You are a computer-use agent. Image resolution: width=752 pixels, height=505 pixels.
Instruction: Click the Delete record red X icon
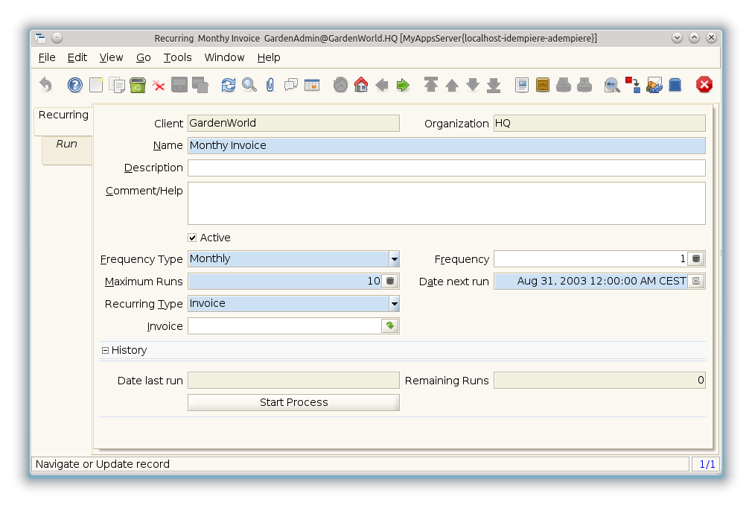click(159, 85)
